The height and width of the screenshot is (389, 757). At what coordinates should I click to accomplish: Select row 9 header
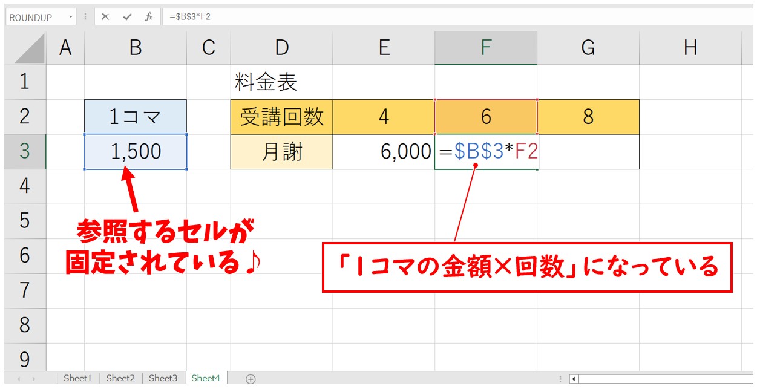pyautogui.click(x=25, y=357)
